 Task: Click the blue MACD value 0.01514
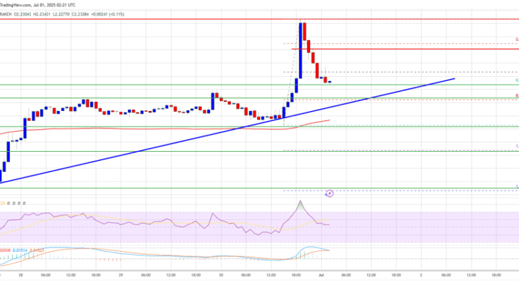(x=20, y=250)
